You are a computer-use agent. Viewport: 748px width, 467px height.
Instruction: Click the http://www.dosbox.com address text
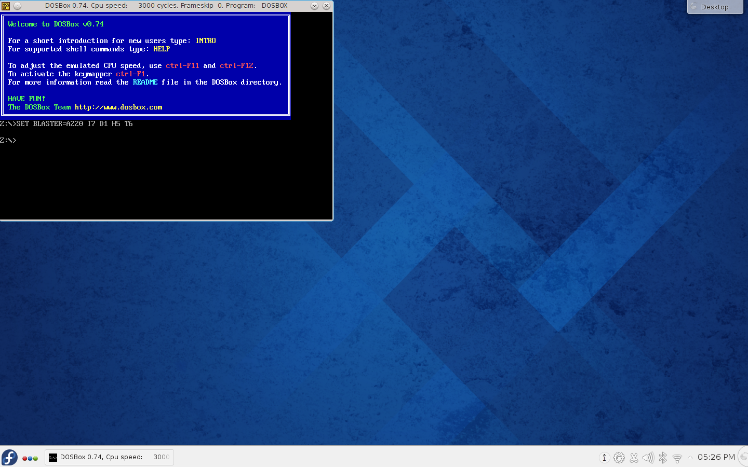pyautogui.click(x=118, y=107)
